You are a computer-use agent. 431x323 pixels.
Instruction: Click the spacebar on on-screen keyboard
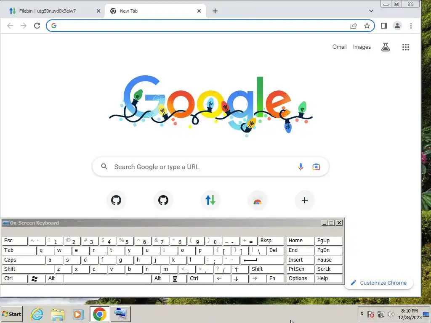pos(107,278)
